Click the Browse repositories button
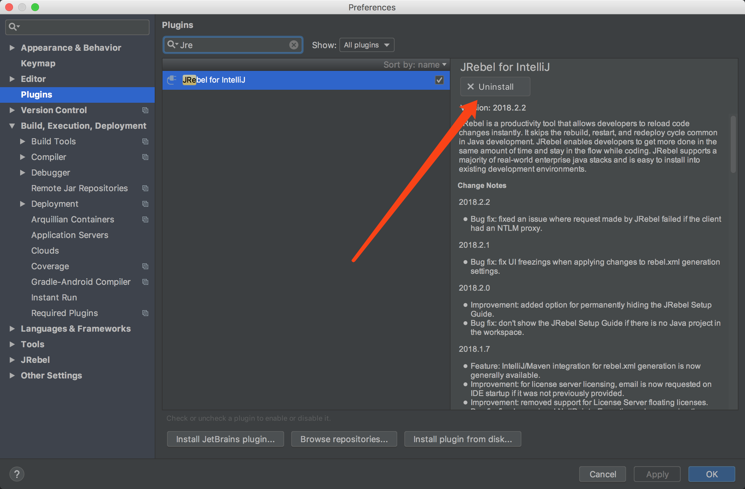 point(343,438)
